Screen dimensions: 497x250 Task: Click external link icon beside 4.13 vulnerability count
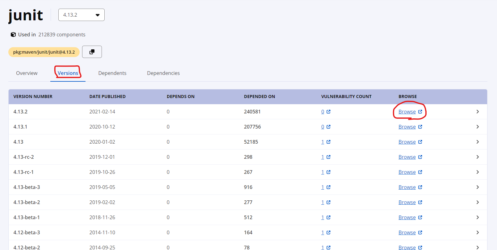point(328,142)
